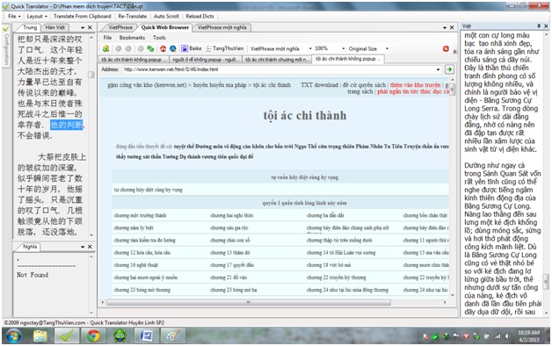Open TangThuVien from the browser toolbar
Viewport: 552px width, 346px height.
click(225, 48)
